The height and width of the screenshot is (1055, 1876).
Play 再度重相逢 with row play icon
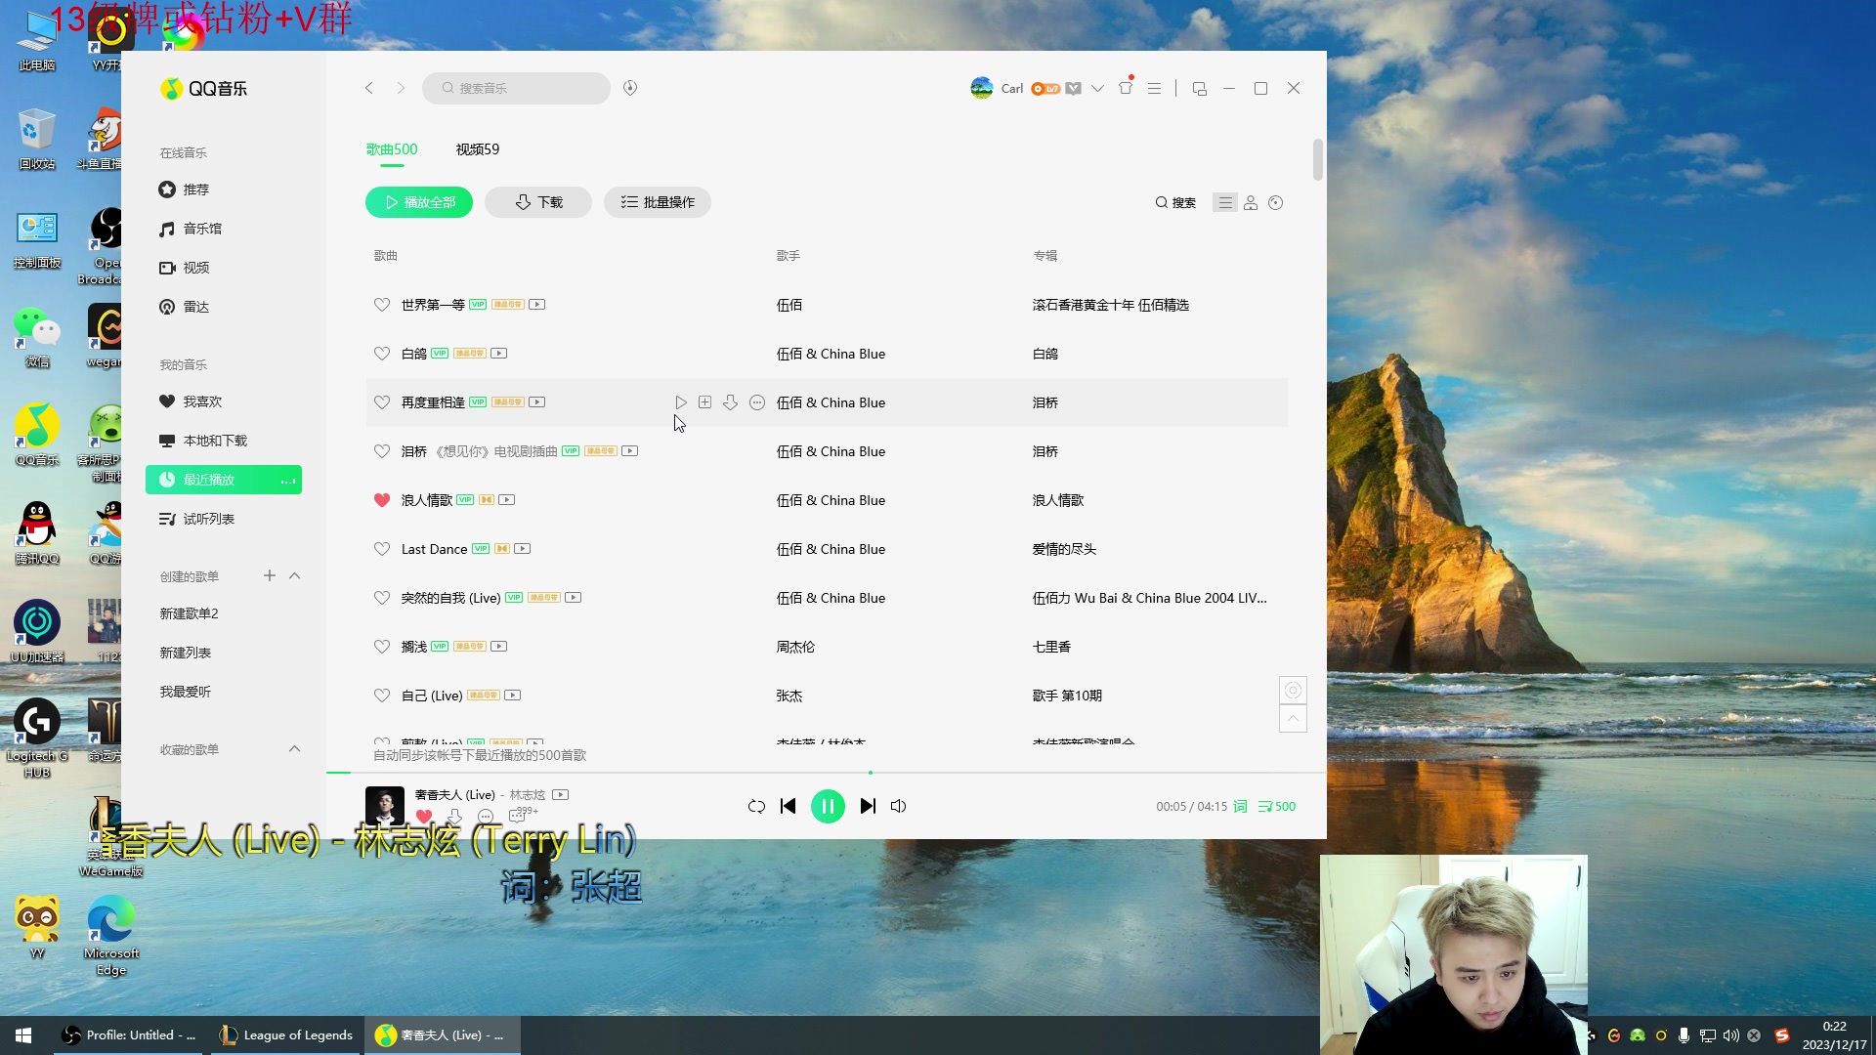pyautogui.click(x=681, y=402)
